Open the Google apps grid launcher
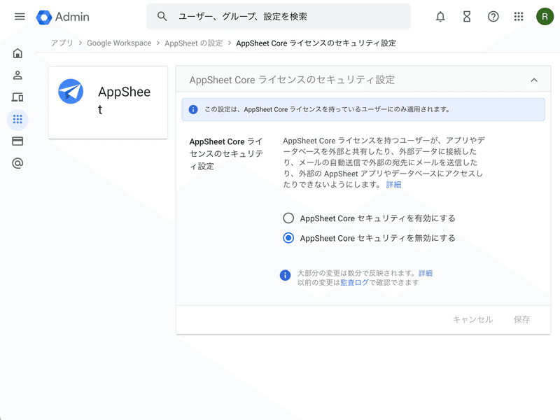Viewport: 560px width, 420px height. (x=519, y=17)
